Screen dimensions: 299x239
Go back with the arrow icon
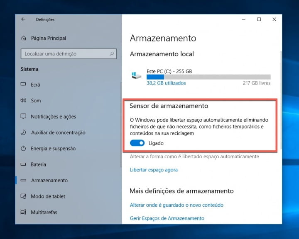click(x=23, y=19)
